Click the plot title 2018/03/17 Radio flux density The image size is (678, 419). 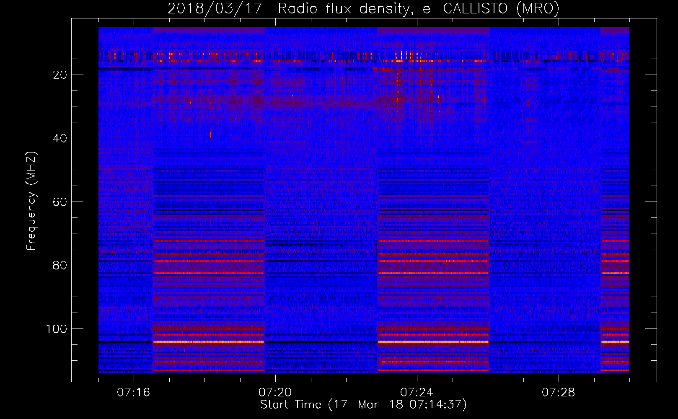pos(363,8)
